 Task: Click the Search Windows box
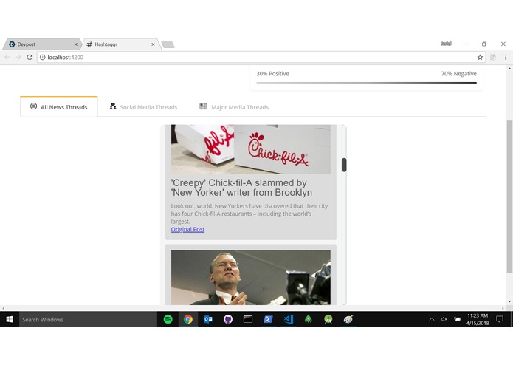[88, 319]
